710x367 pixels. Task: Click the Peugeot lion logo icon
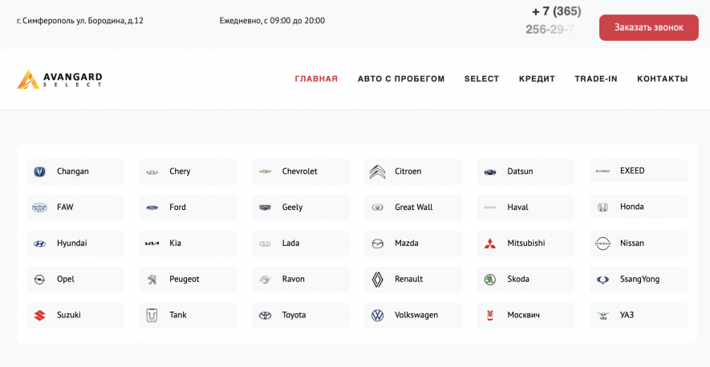point(152,279)
